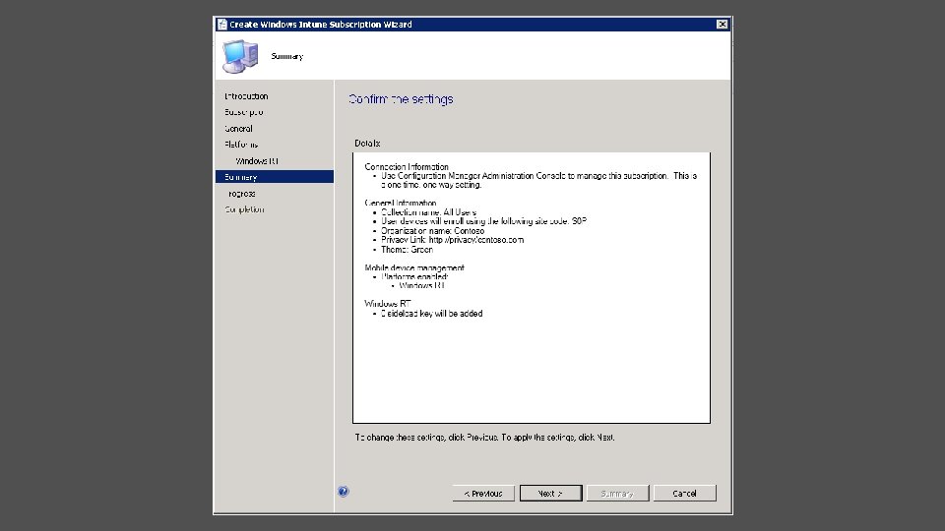Click the wizard title bar text
The height and width of the screenshot is (531, 945).
click(321, 24)
